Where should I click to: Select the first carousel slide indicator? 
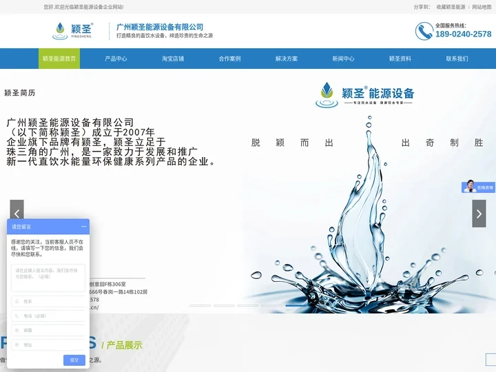[200, 306]
